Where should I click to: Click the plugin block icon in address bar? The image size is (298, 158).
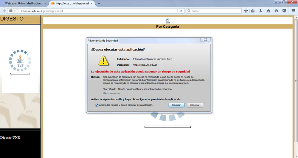pyautogui.click(x=11, y=11)
